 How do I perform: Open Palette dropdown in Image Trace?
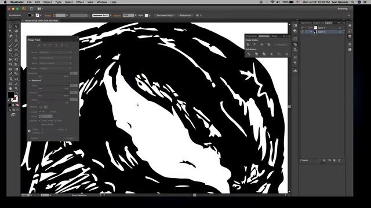(56, 68)
